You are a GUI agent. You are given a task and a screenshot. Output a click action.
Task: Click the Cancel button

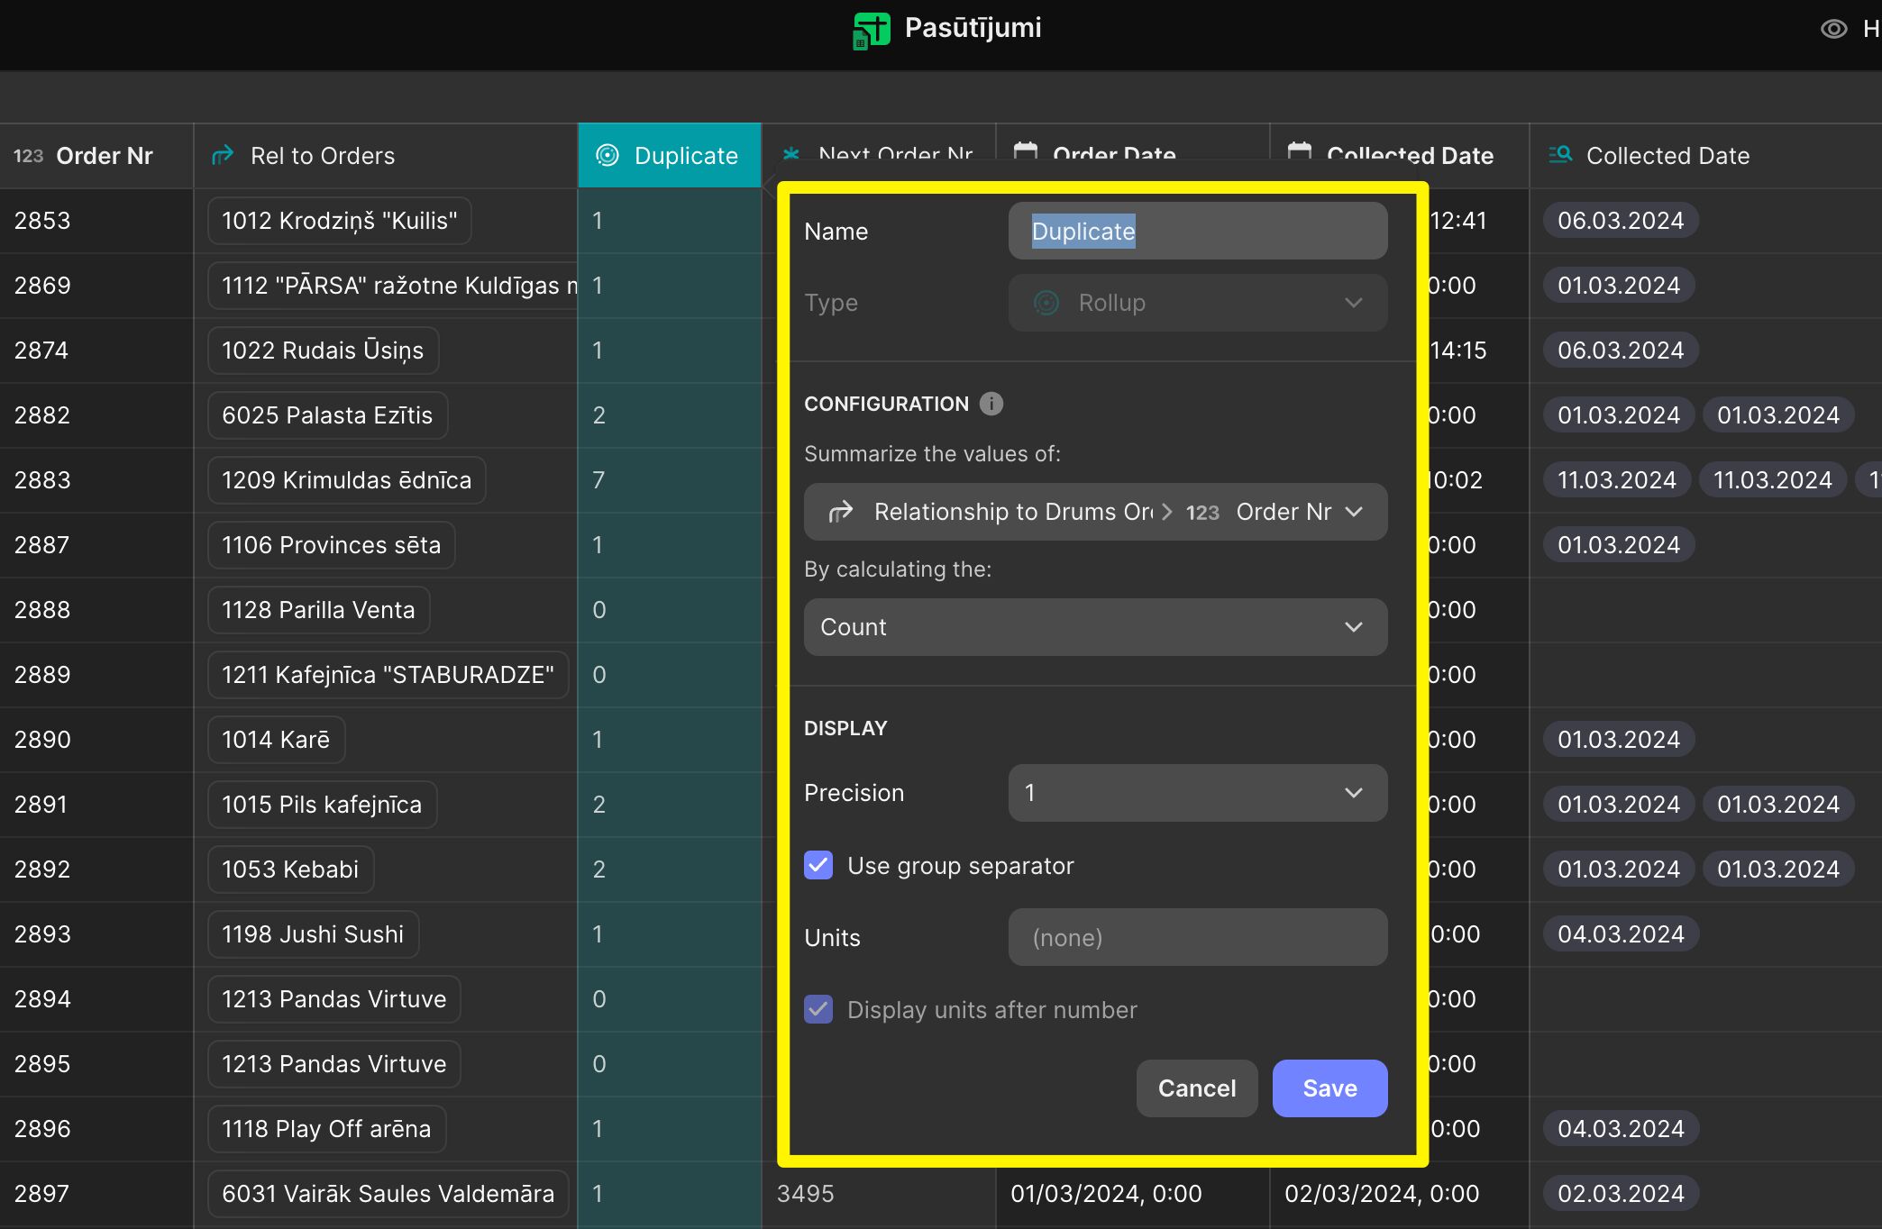(x=1197, y=1088)
